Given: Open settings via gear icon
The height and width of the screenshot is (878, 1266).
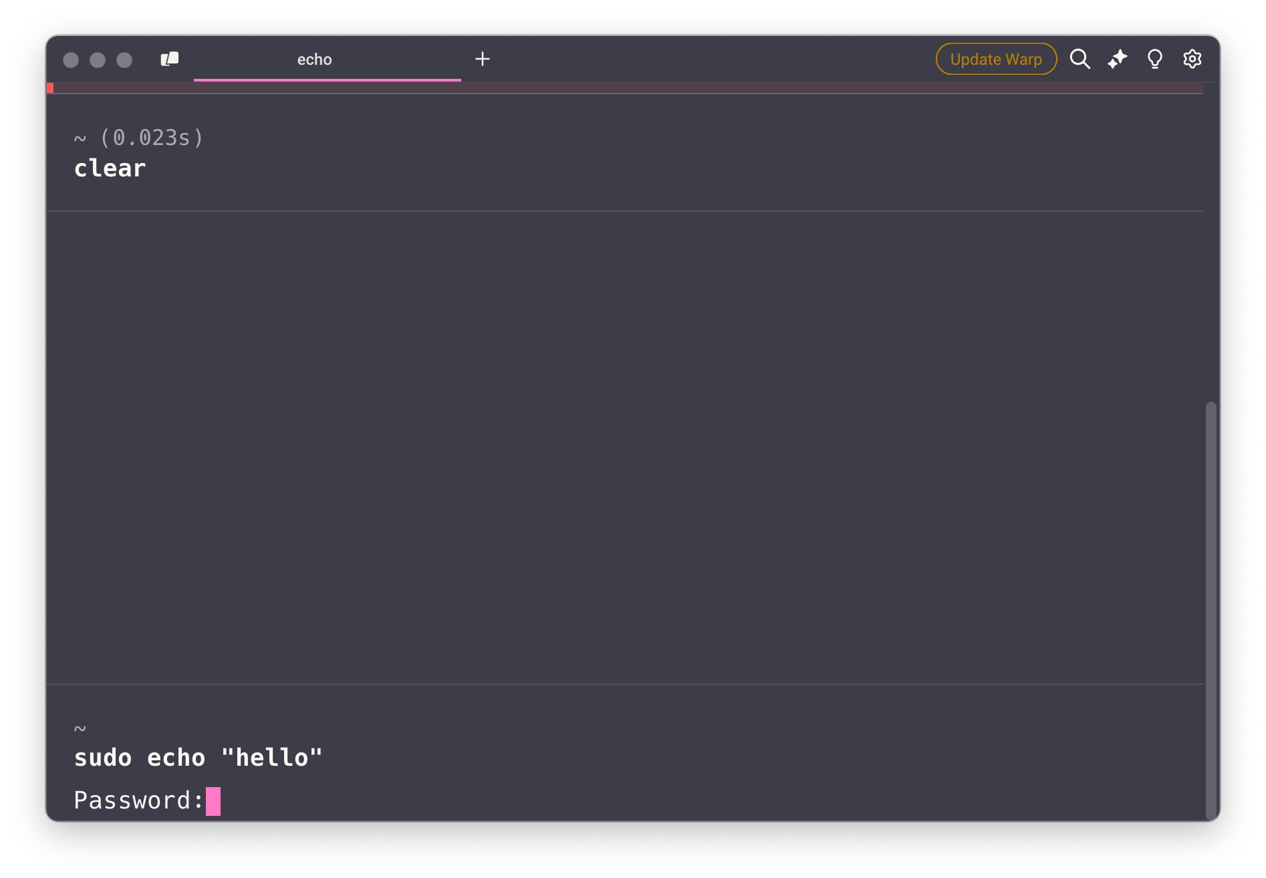Looking at the screenshot, I should (x=1192, y=59).
